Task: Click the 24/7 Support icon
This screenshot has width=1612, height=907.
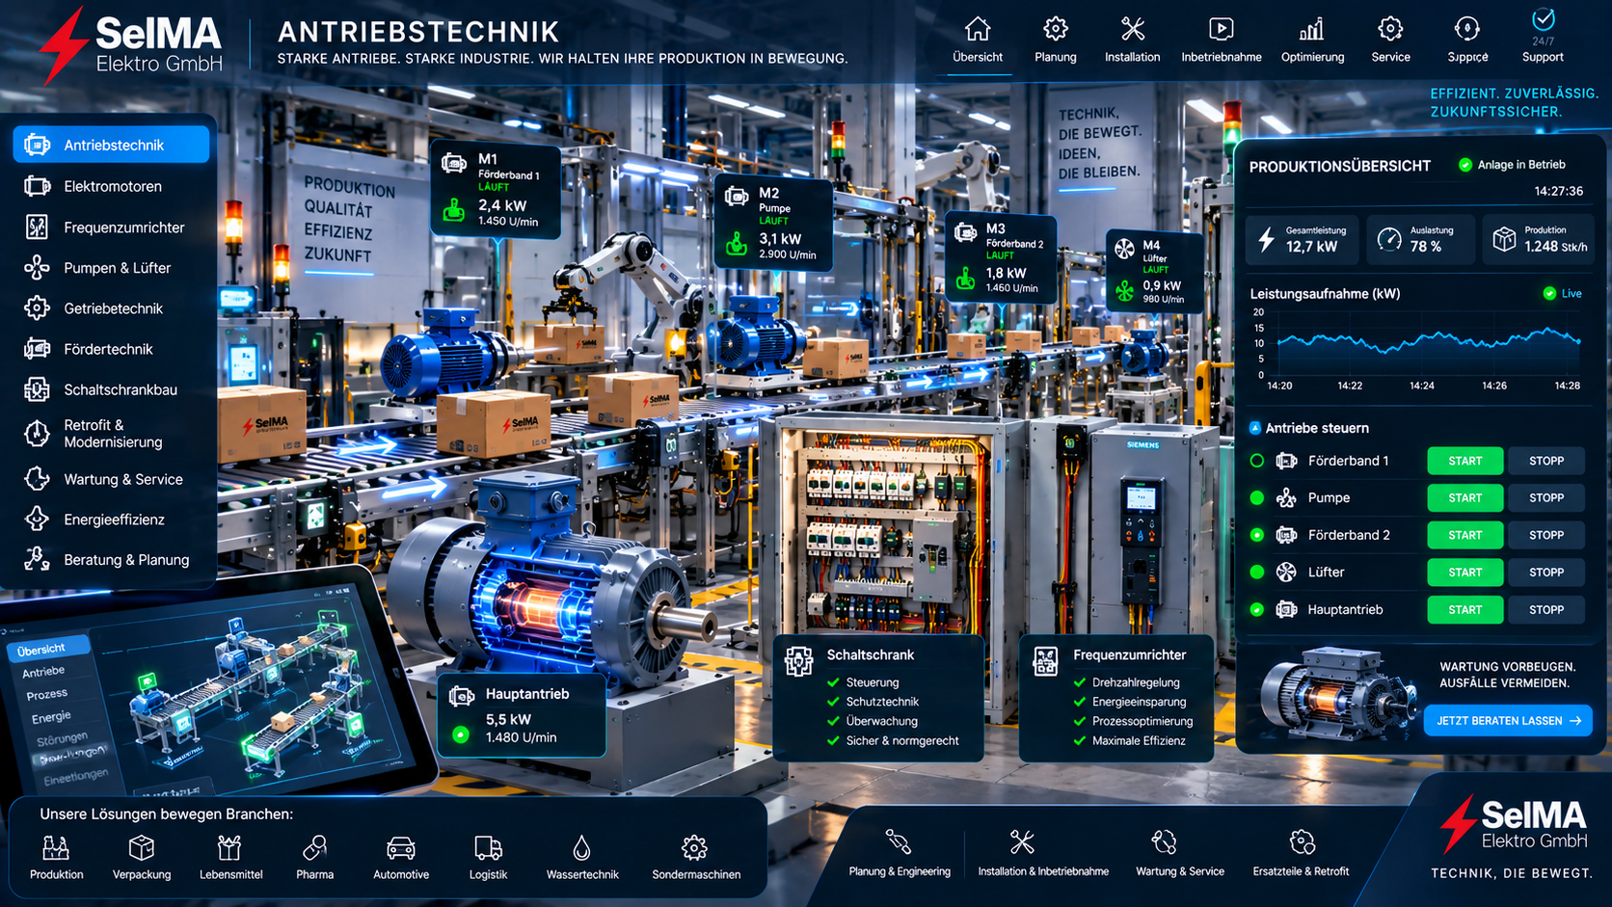Action: click(x=1544, y=19)
